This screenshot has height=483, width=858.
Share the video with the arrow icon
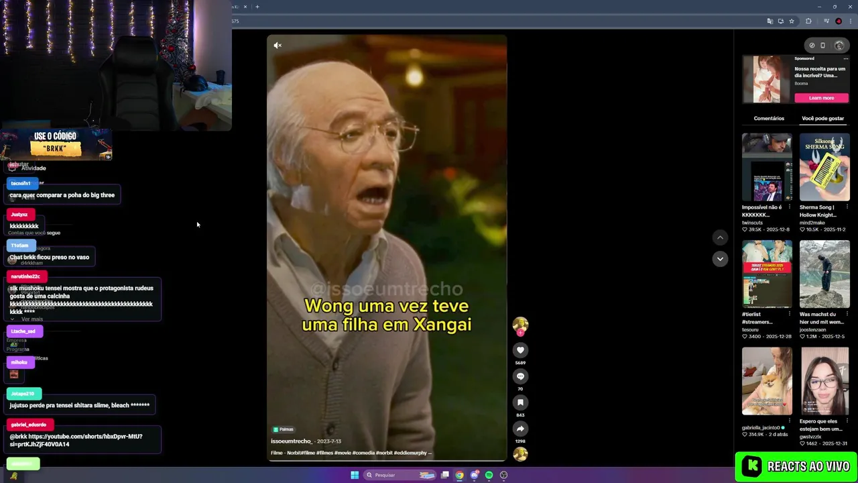(x=520, y=429)
